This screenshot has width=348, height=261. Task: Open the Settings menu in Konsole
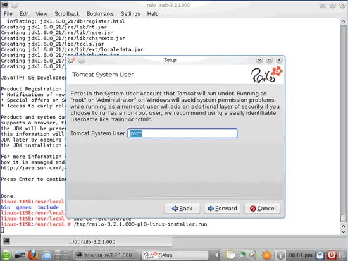(130, 14)
